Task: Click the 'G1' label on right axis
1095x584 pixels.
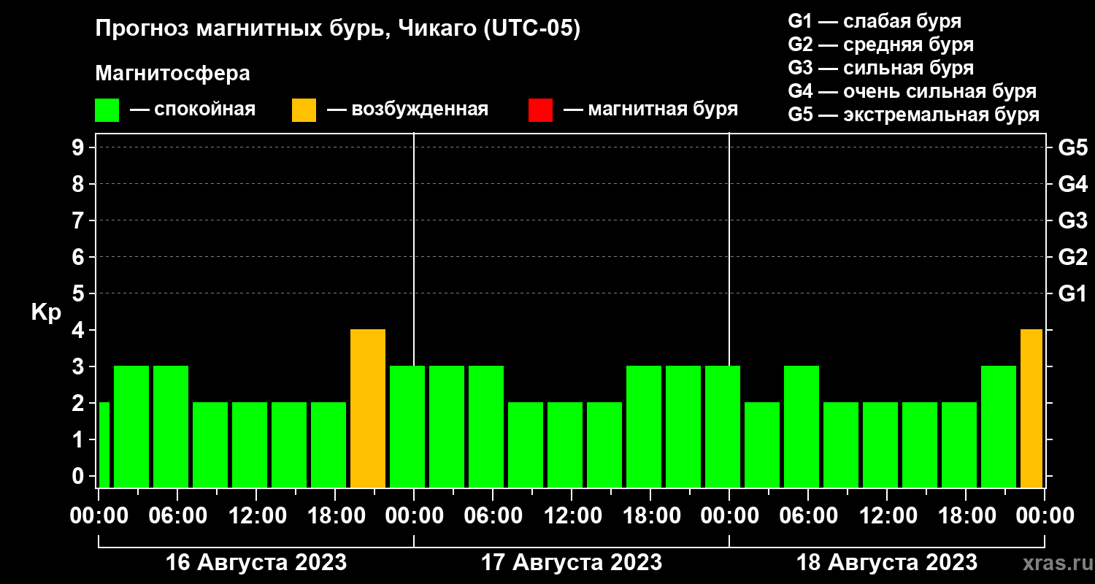Action: 1072,293
